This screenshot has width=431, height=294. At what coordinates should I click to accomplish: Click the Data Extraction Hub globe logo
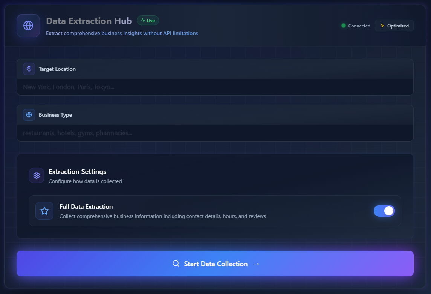tap(28, 26)
